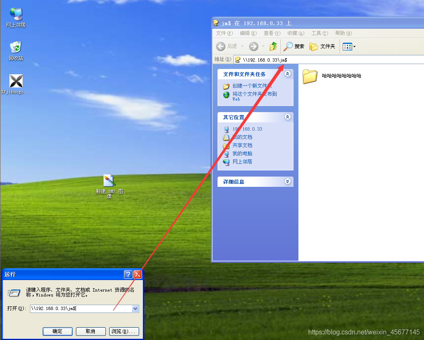The image size is (424, 340).
Task: Click the Explorer window title icon
Action: (x=216, y=23)
